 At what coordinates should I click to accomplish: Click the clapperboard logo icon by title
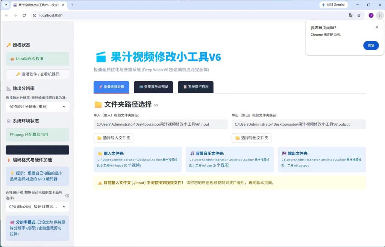(101, 57)
